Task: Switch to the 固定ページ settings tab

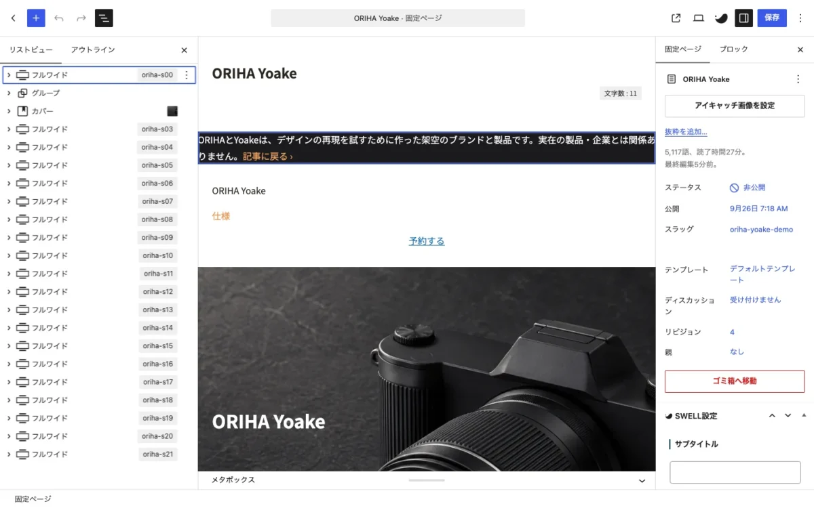Action: tap(683, 49)
